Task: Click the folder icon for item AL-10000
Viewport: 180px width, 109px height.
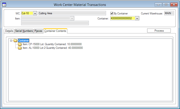Action: pyautogui.click(x=20, y=48)
